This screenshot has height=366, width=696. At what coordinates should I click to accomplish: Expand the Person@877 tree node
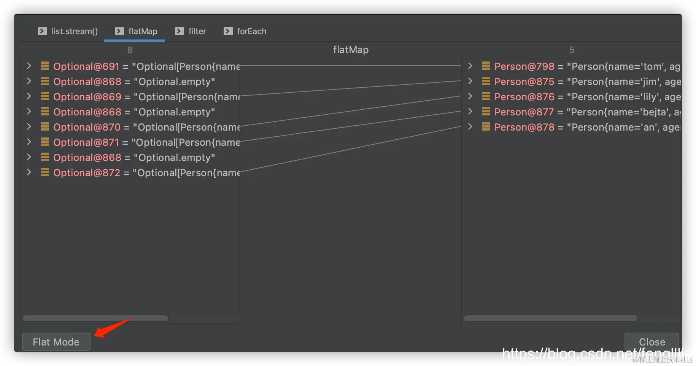pos(470,112)
